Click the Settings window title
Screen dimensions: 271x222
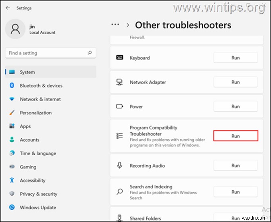tap(24, 8)
